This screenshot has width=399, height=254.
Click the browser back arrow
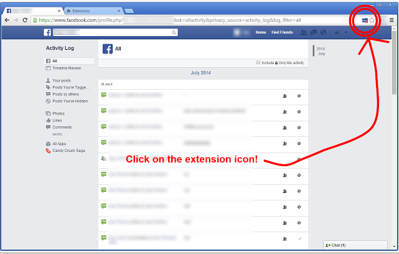pyautogui.click(x=6, y=21)
